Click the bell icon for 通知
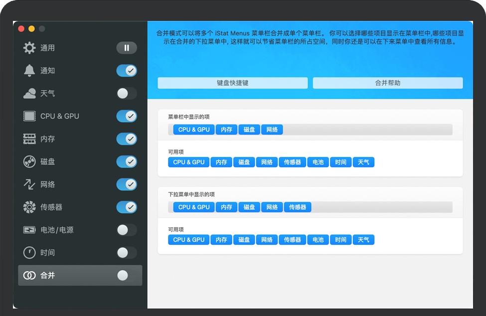The image size is (486, 316). pos(29,71)
